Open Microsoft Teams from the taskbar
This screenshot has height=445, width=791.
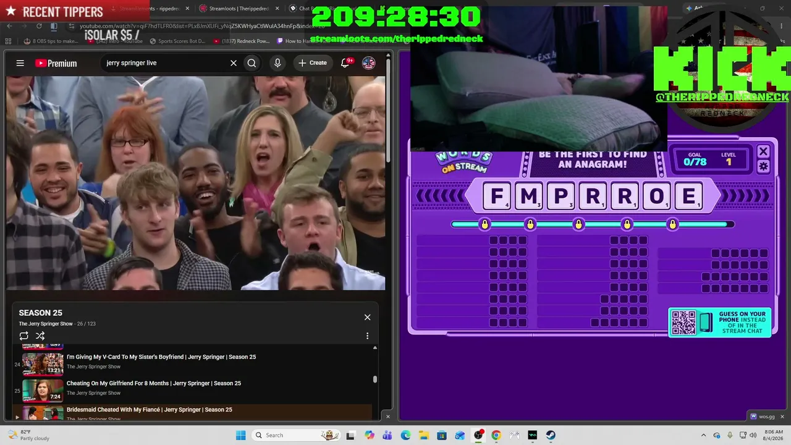pos(387,435)
